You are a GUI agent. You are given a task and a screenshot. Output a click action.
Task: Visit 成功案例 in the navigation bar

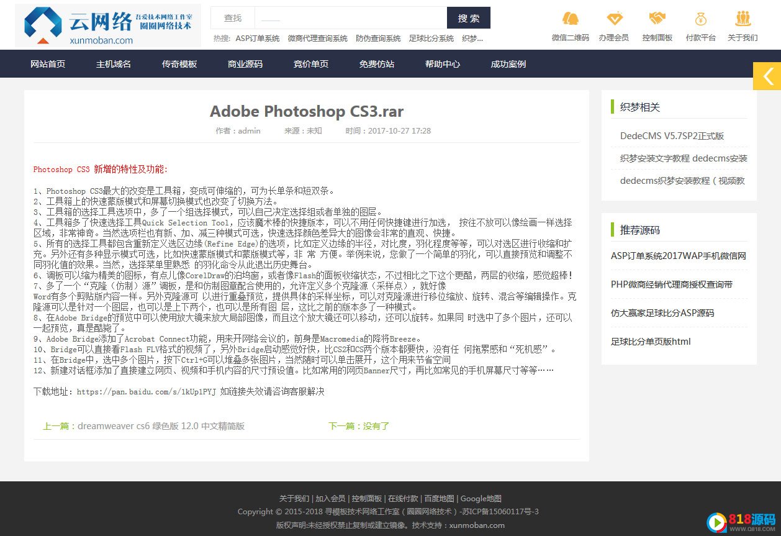pyautogui.click(x=508, y=64)
